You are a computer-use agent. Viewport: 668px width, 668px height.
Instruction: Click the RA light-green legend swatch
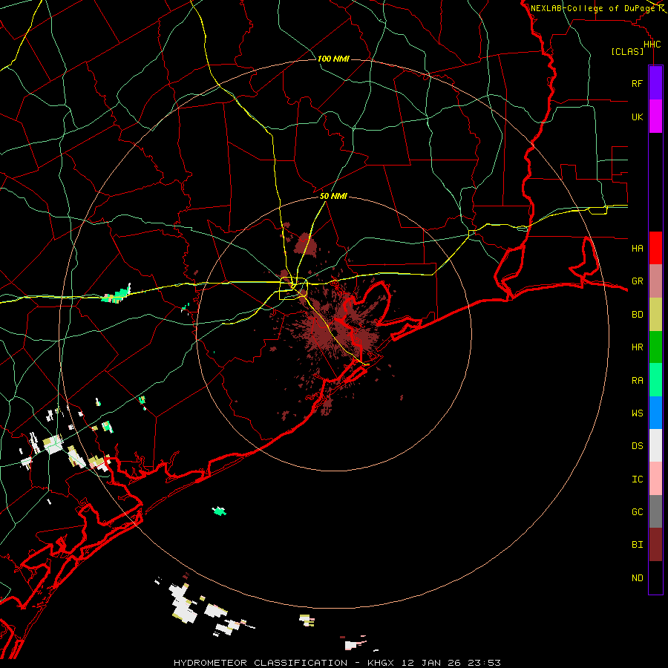click(655, 380)
